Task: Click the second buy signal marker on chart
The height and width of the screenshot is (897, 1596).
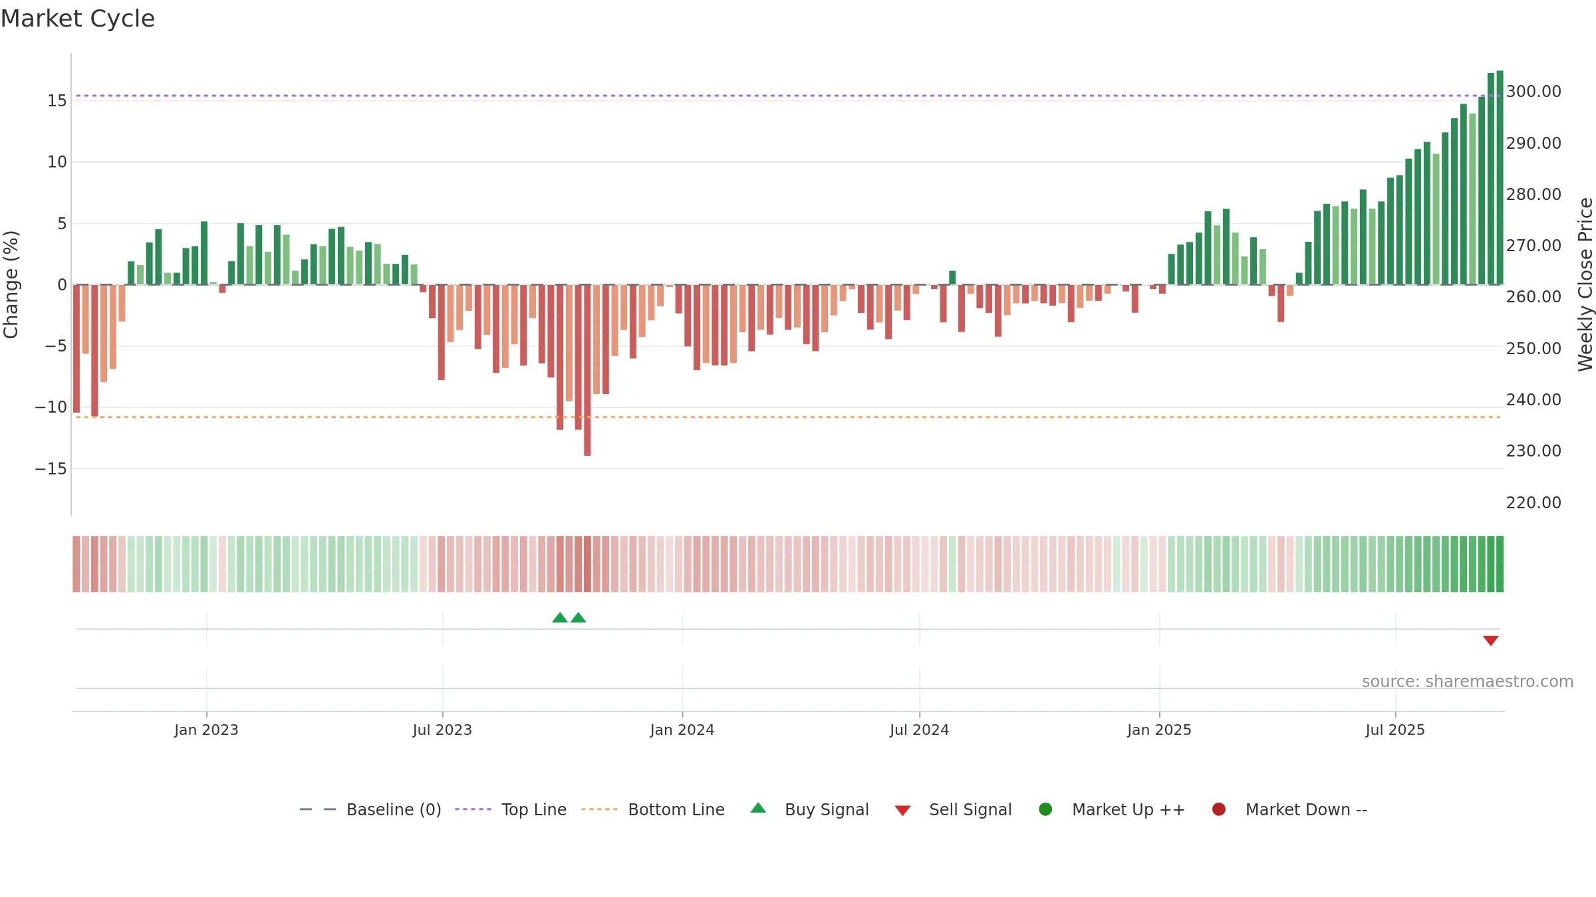Action: click(x=579, y=618)
